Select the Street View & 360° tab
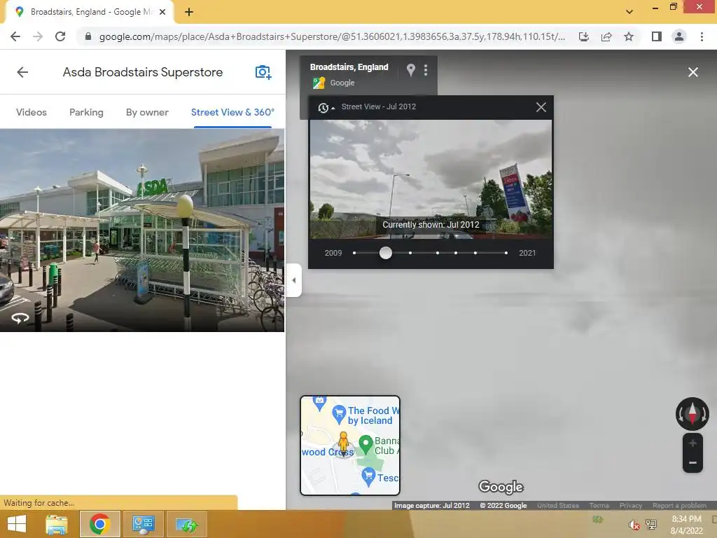The image size is (717, 538). tap(232, 112)
